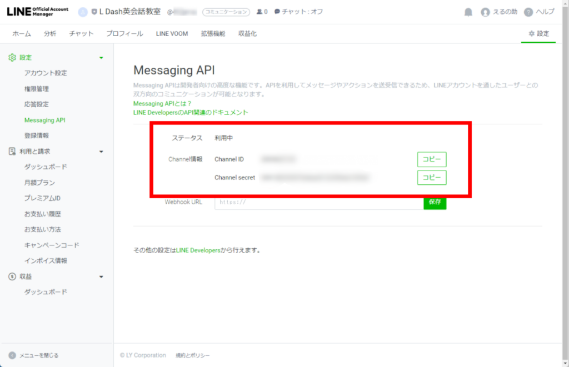Click the L Dash account avatar
This screenshot has height=367, width=569.
click(83, 12)
